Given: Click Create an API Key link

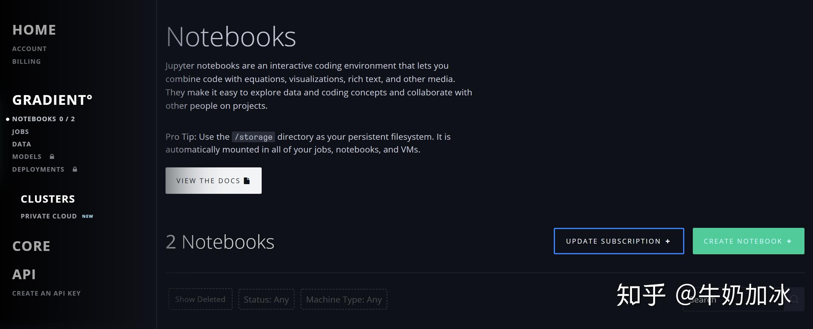Looking at the screenshot, I should (46, 293).
